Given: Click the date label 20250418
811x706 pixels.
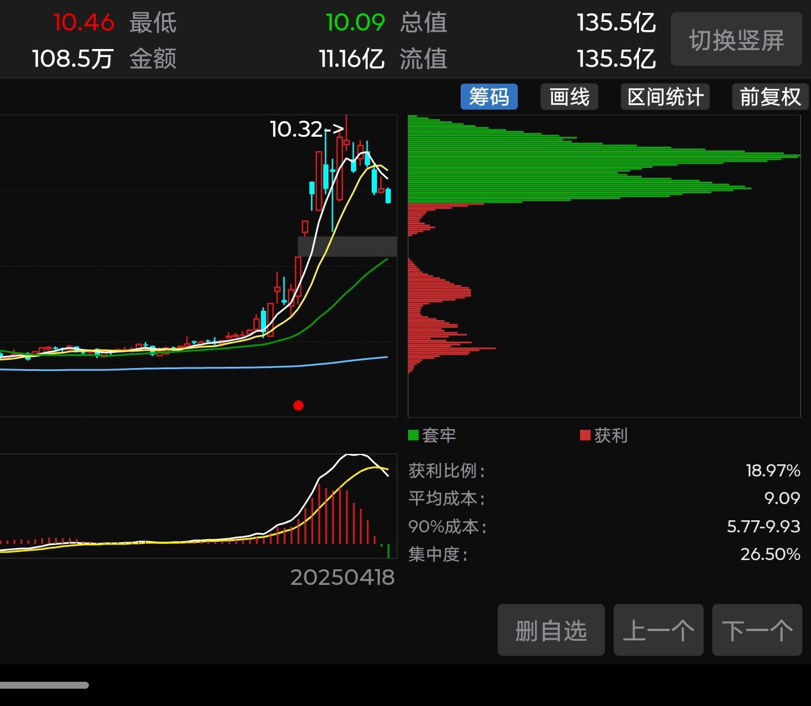Looking at the screenshot, I should [x=342, y=577].
